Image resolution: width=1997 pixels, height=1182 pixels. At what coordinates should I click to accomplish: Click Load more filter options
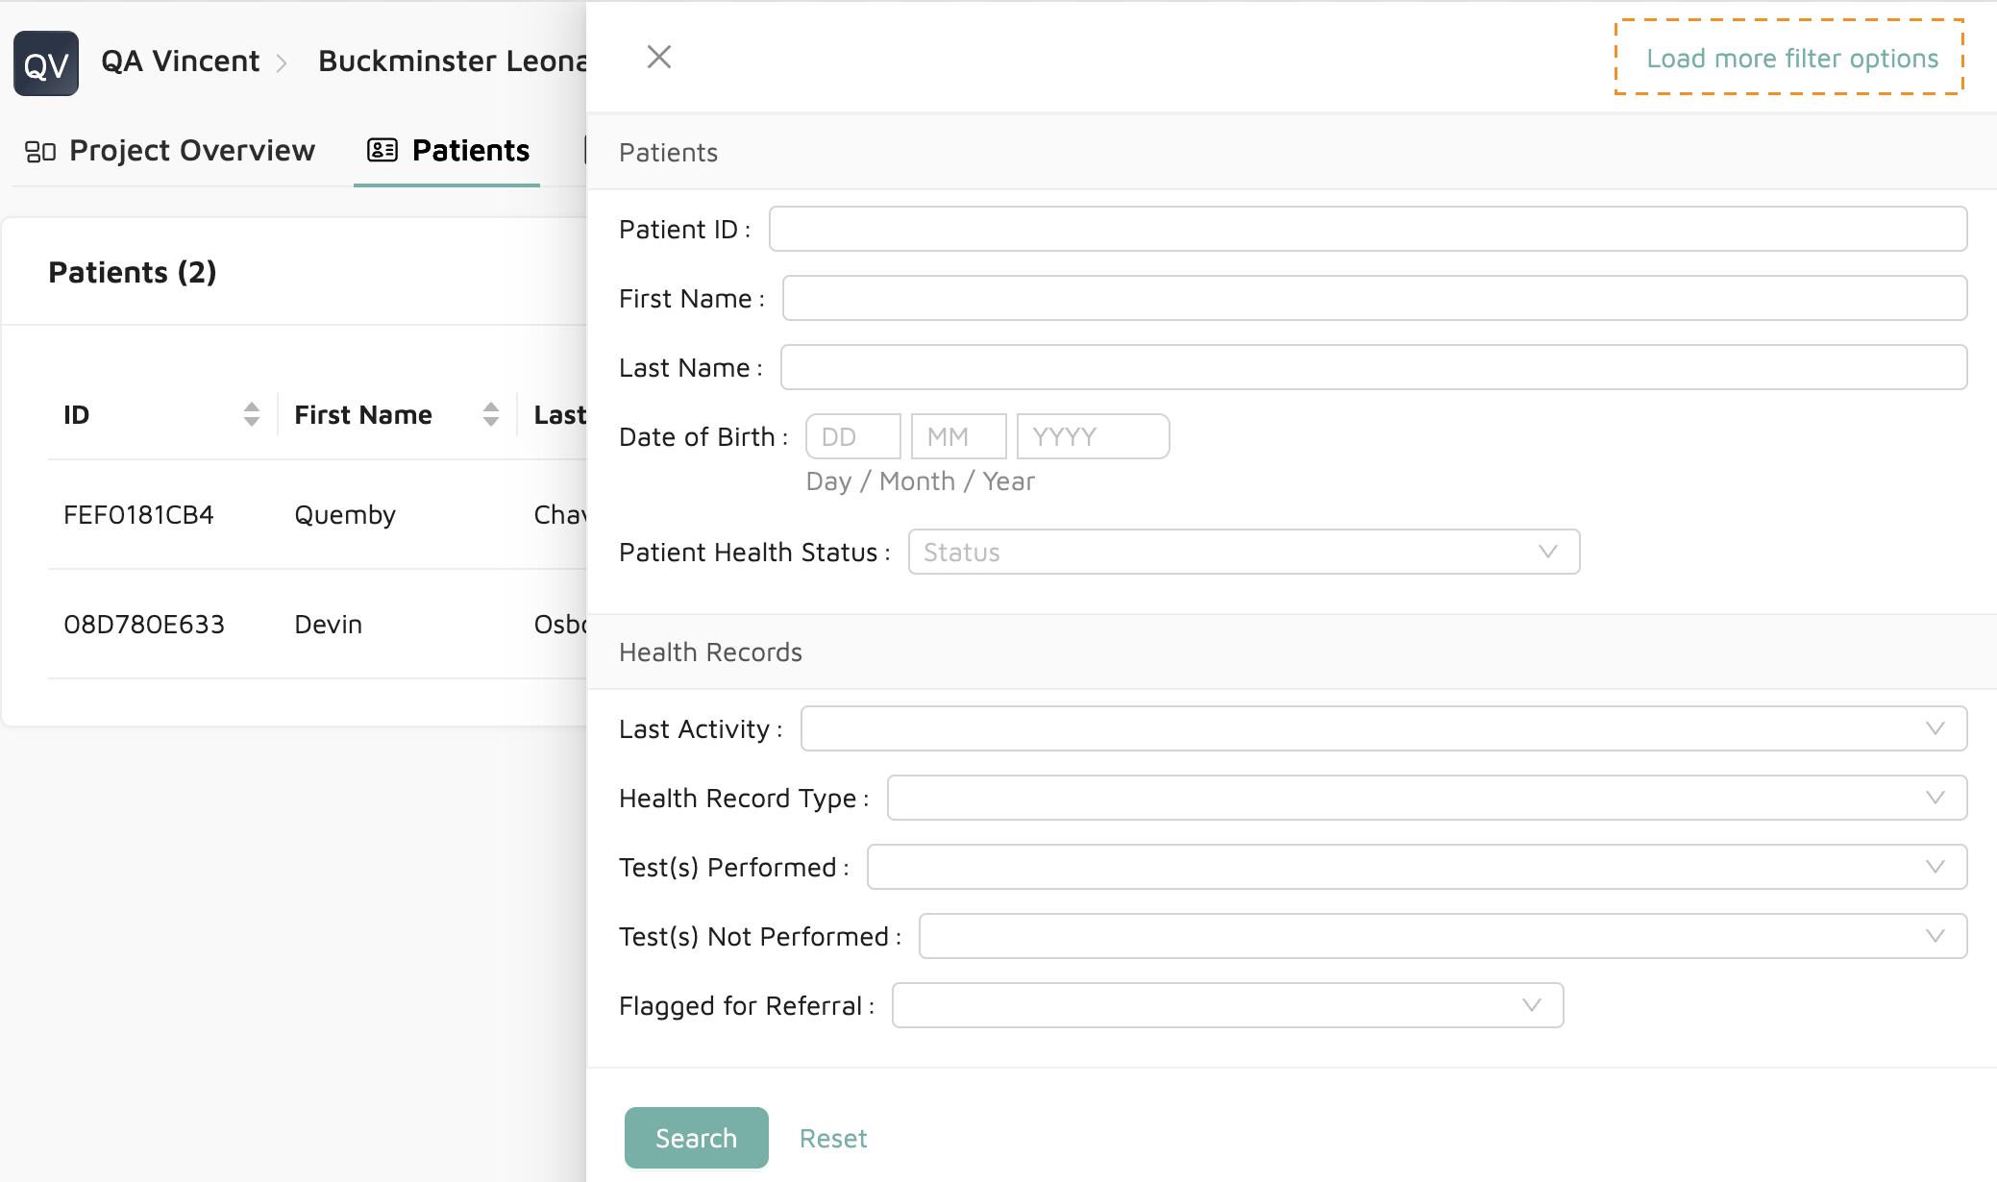[x=1791, y=58]
